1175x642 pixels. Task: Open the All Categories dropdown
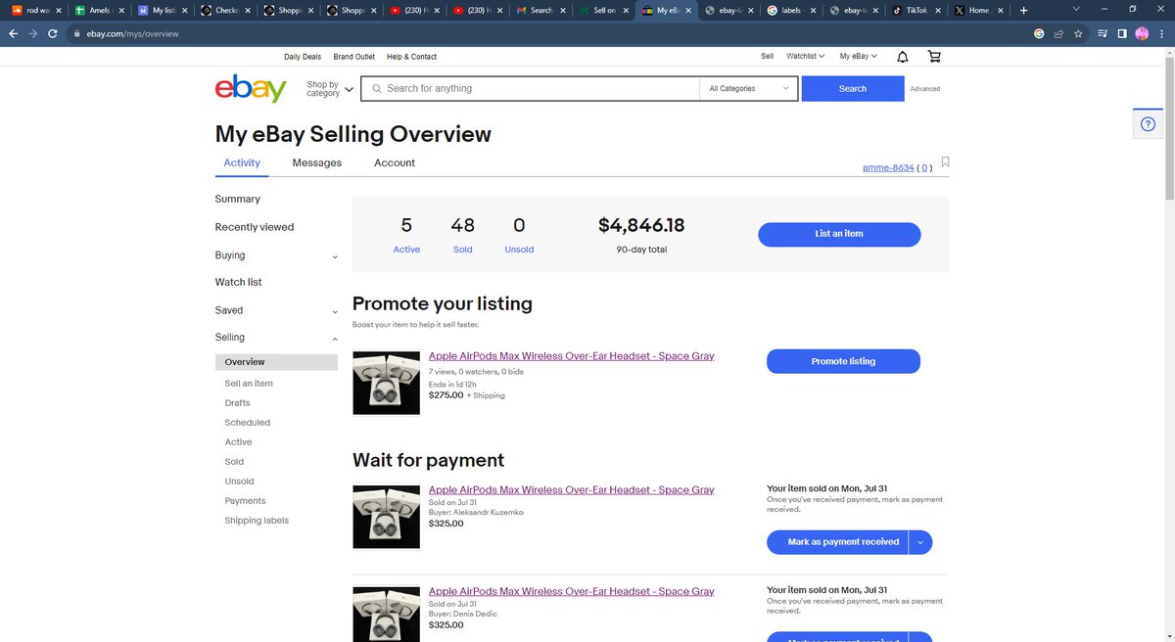tap(748, 88)
